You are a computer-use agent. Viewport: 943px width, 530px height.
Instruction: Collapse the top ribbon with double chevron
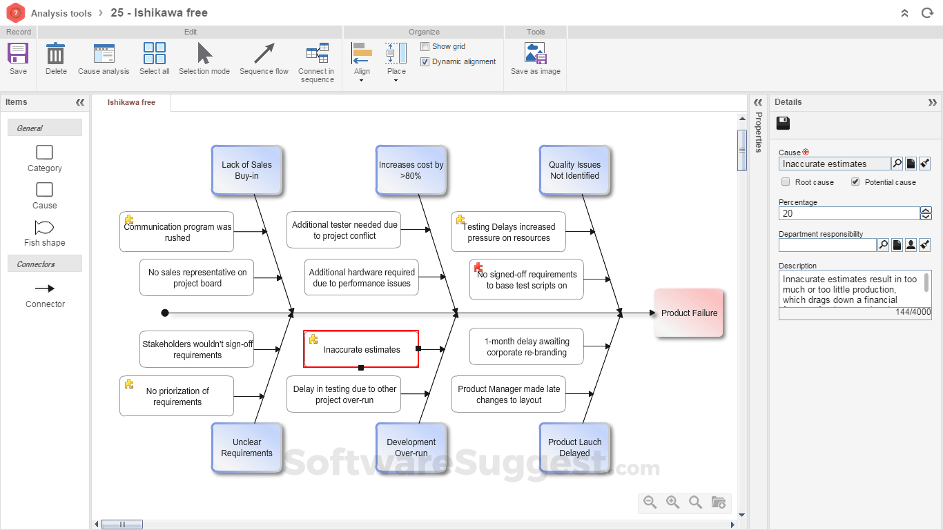coord(904,13)
